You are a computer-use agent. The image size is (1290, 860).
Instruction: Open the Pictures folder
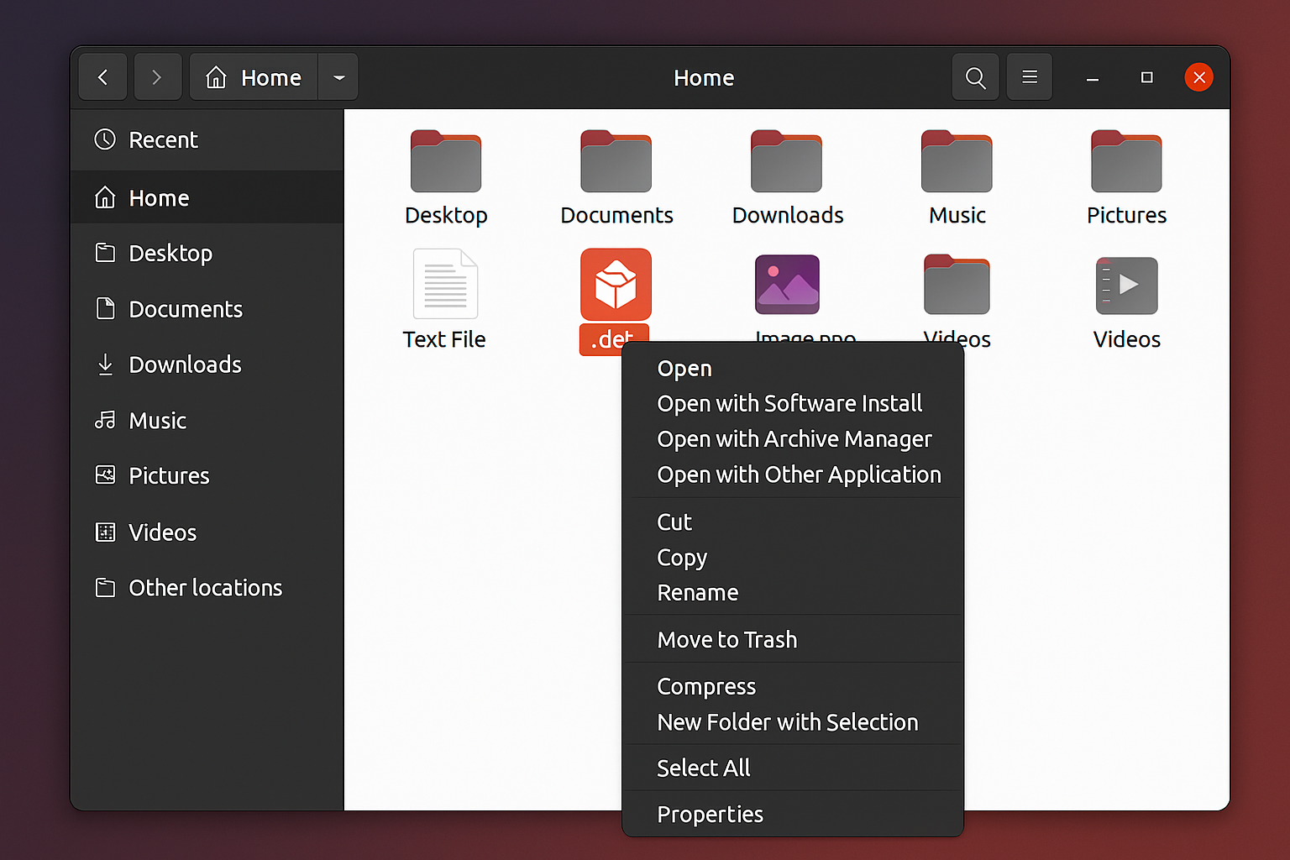coord(1125,160)
